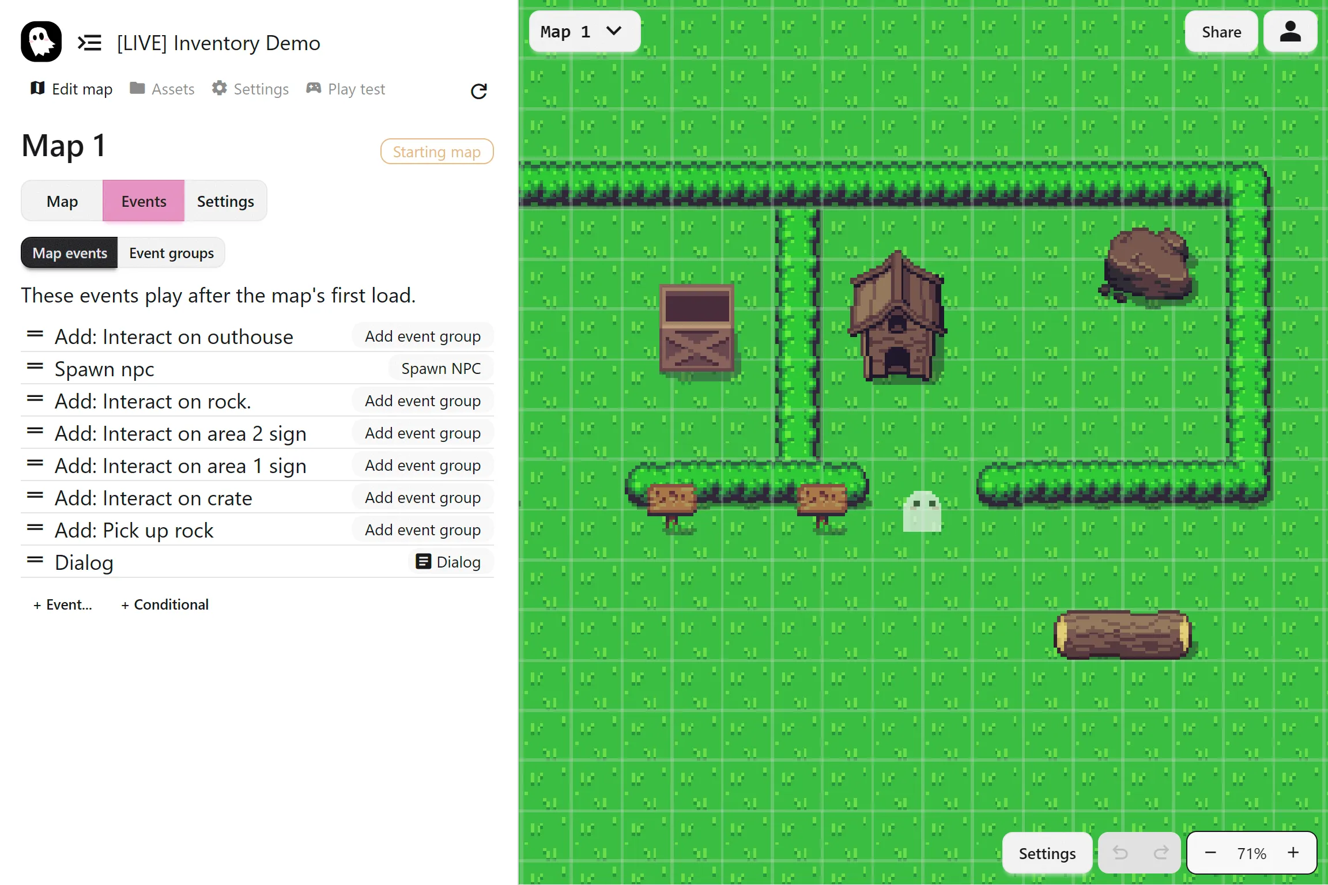
Task: Open the + Event... menu
Action: point(63,604)
